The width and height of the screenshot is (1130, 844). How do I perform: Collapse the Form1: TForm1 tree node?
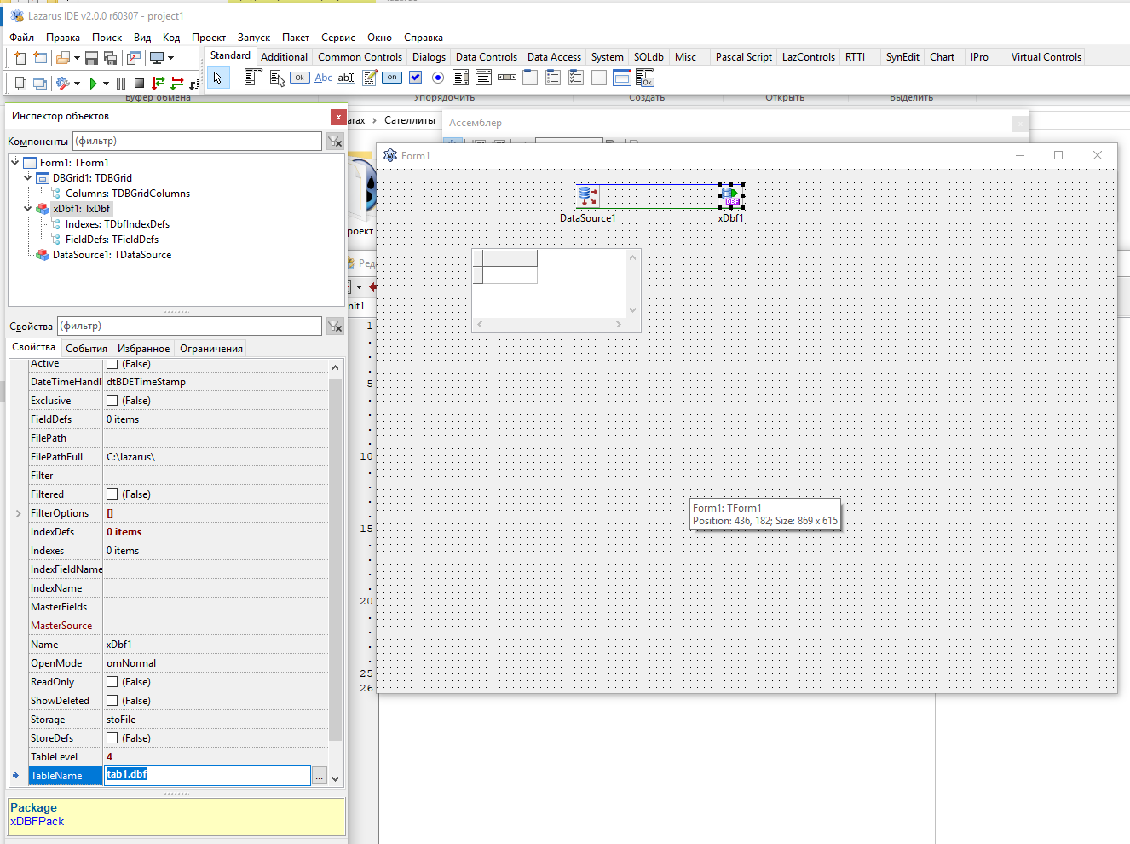point(15,162)
